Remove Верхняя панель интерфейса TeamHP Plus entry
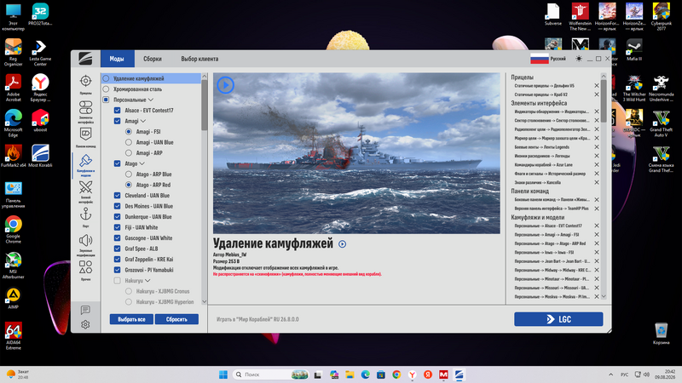682x383 pixels. pos(597,209)
